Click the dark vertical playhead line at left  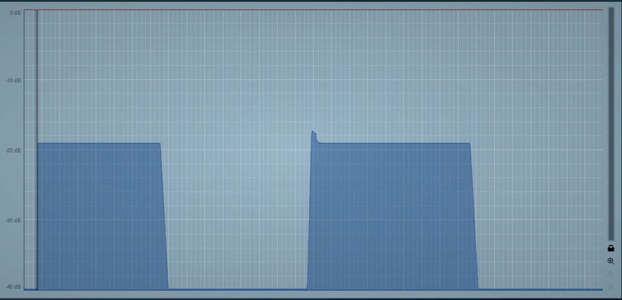37,150
